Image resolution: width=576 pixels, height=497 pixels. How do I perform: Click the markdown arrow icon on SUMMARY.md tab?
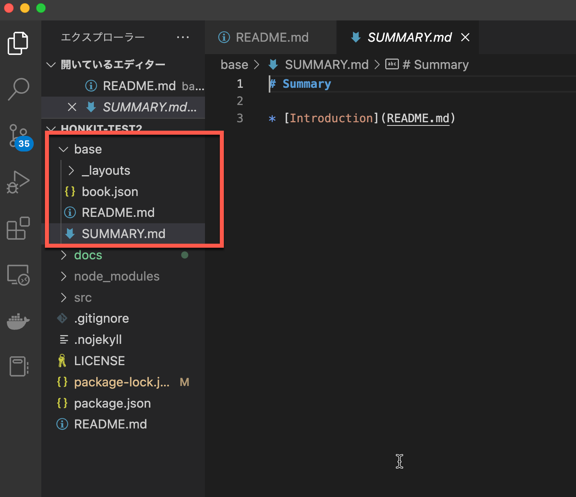(x=355, y=37)
